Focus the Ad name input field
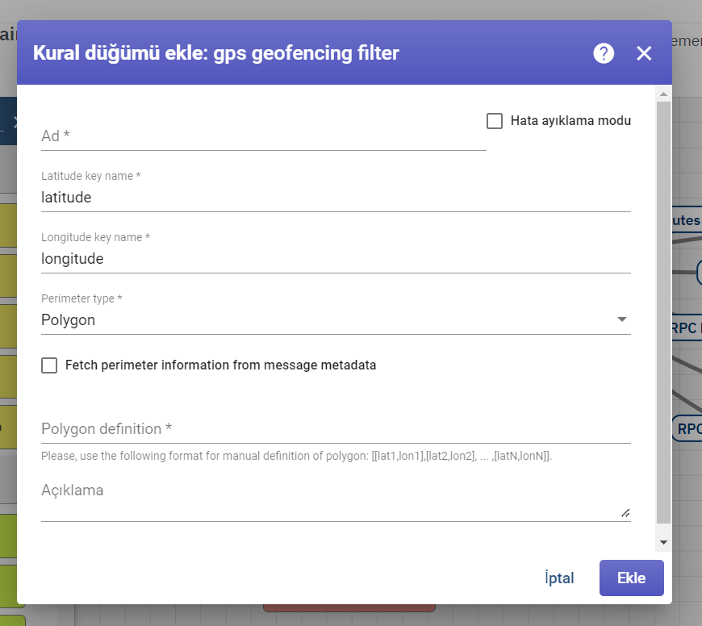Viewport: 702px width, 626px height. [x=263, y=136]
